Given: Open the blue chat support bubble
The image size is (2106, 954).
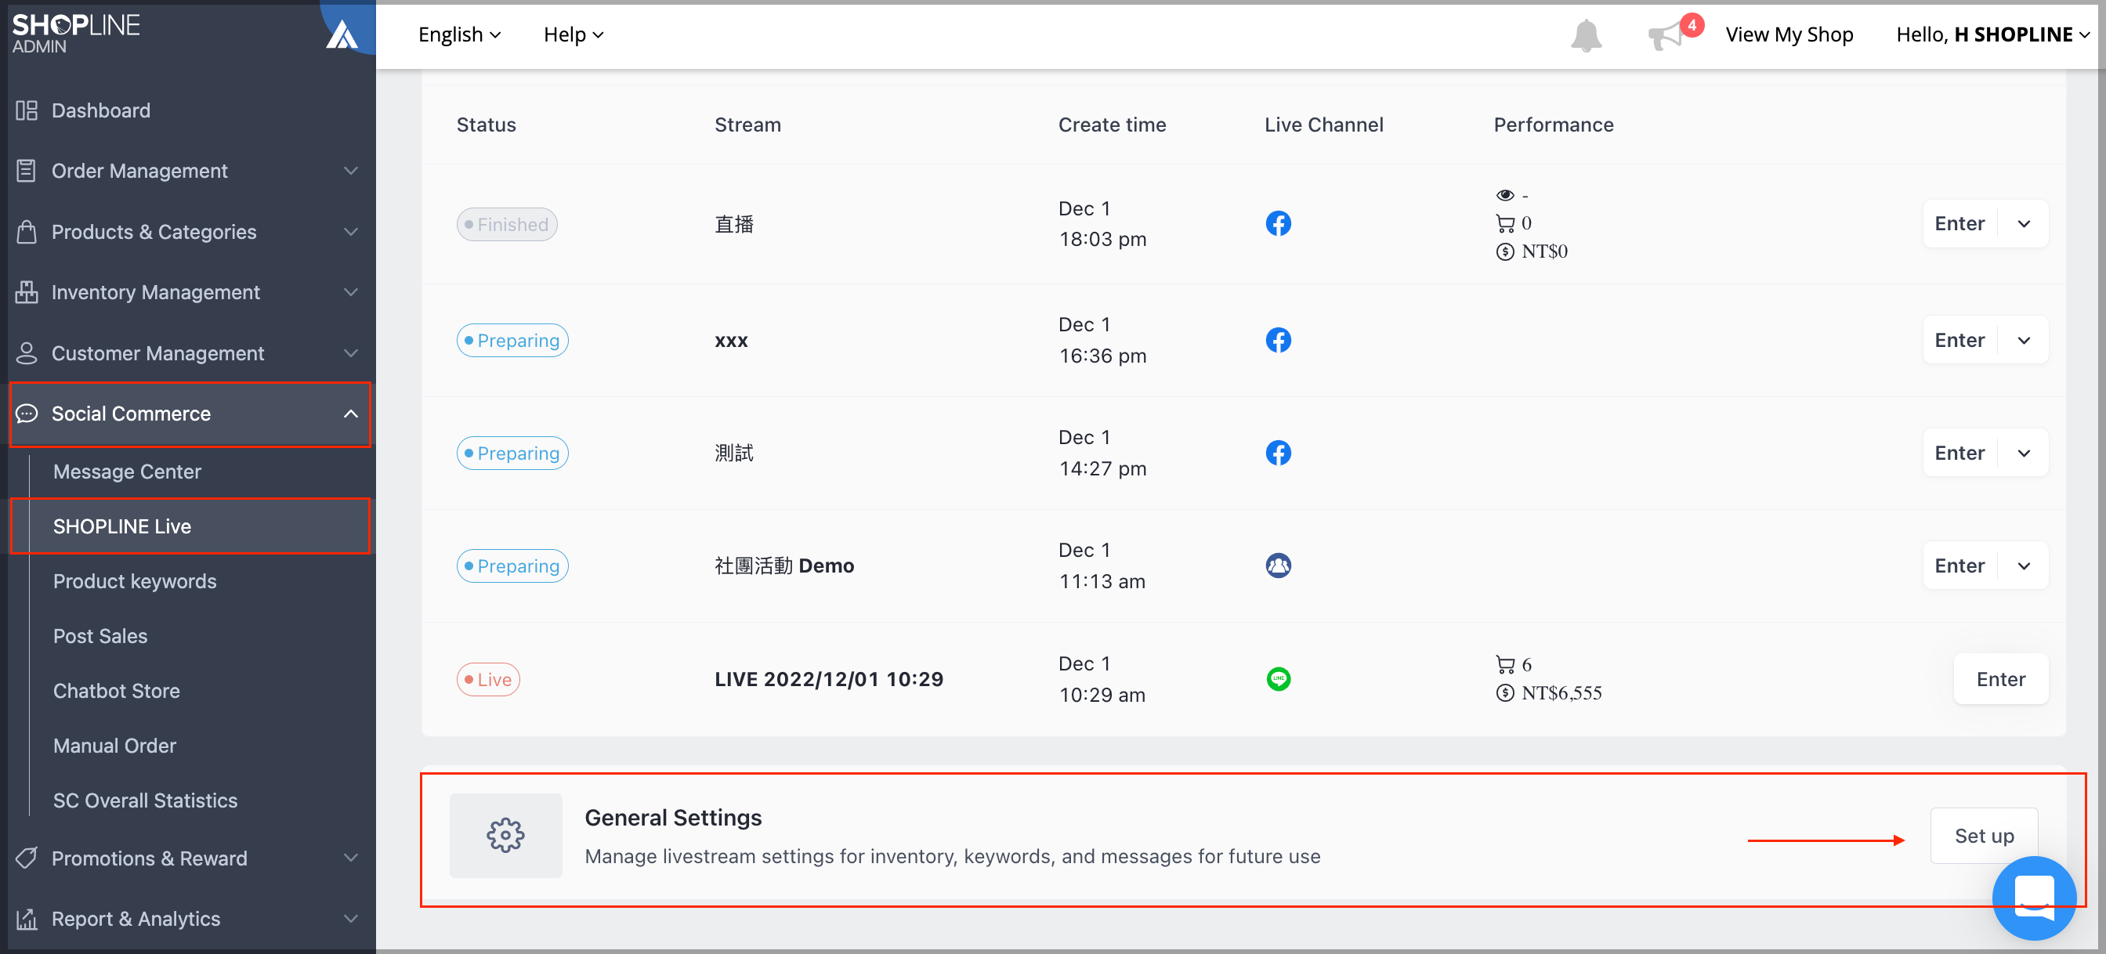Looking at the screenshot, I should [2034, 898].
